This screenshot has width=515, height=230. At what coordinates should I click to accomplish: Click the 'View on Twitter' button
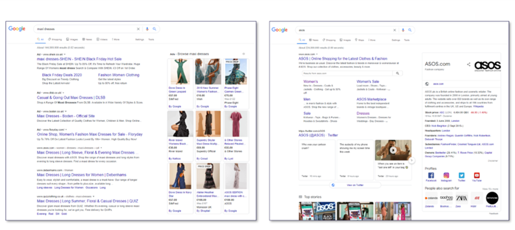(355, 185)
